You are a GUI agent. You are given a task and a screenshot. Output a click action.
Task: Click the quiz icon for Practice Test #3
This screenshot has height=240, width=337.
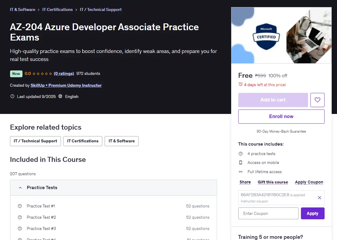pyautogui.click(x=20, y=228)
